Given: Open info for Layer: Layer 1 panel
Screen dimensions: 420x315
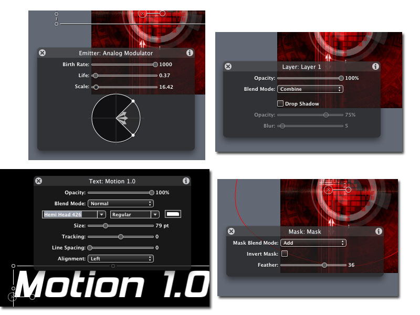Looking at the screenshot, I should [375, 67].
